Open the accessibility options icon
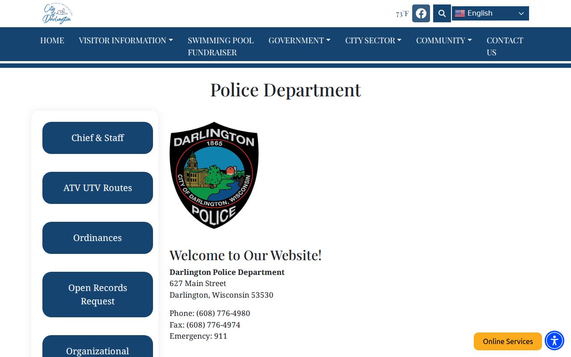Screen dimensions: 571x357 554,340
